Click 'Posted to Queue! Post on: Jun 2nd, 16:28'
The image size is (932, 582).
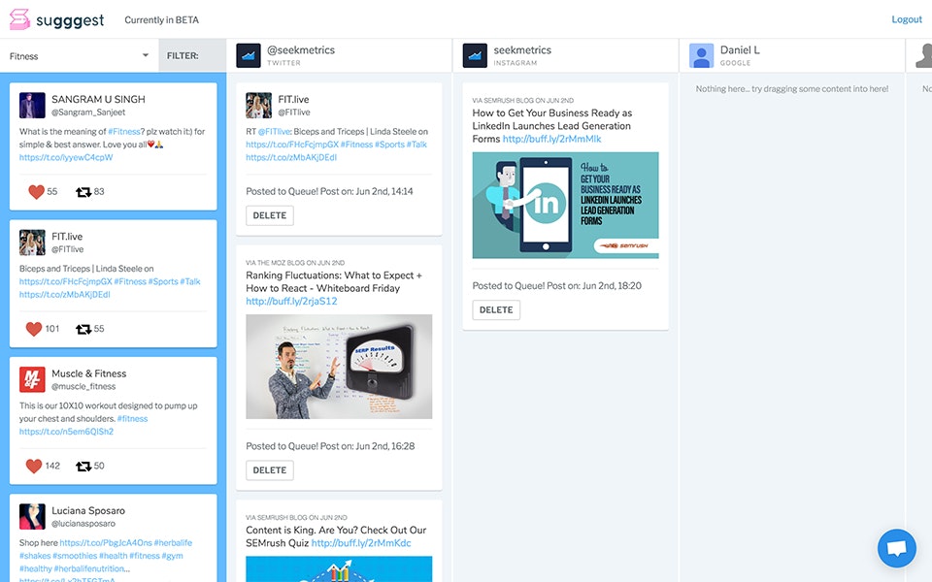click(330, 446)
